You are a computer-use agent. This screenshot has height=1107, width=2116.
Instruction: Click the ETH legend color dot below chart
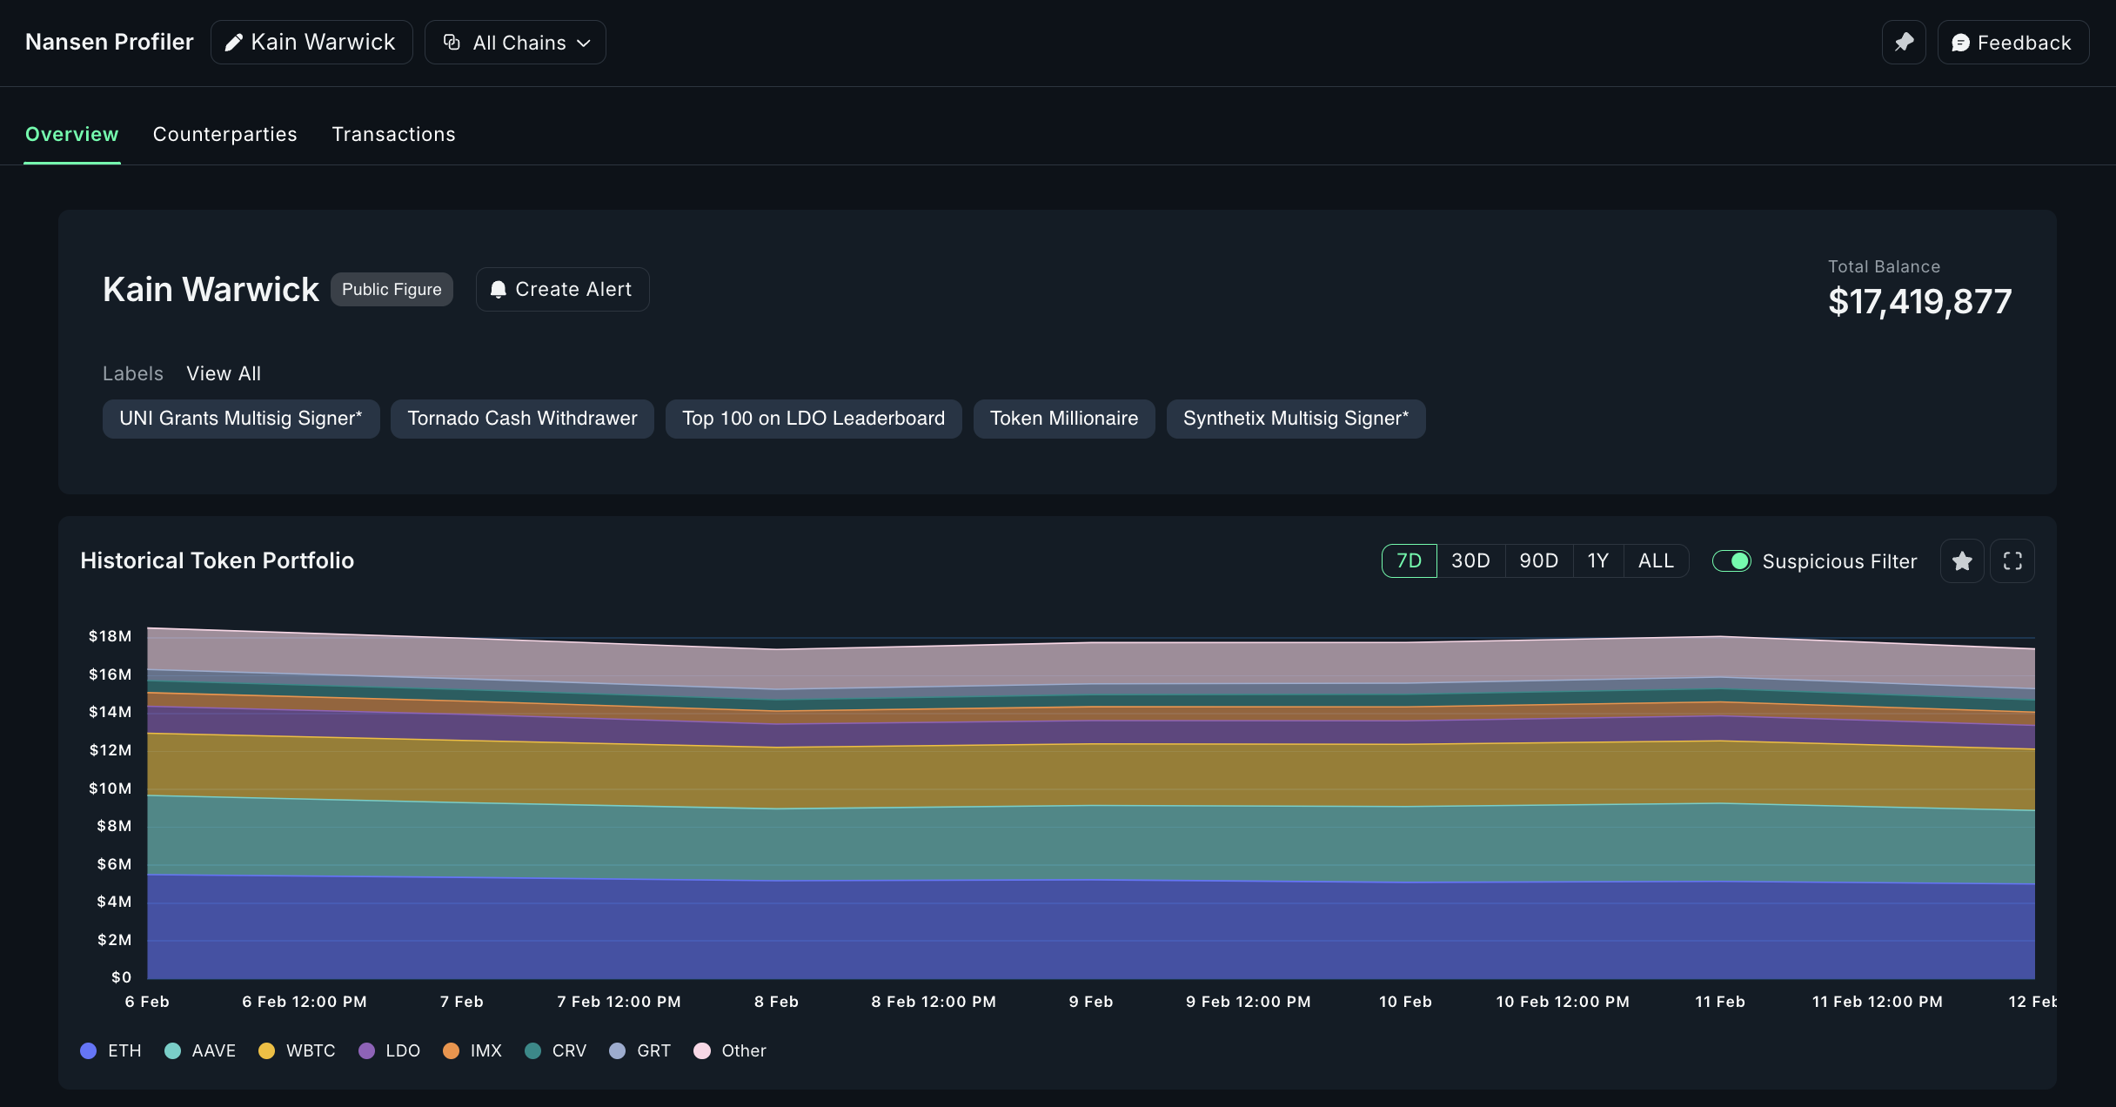88,1050
